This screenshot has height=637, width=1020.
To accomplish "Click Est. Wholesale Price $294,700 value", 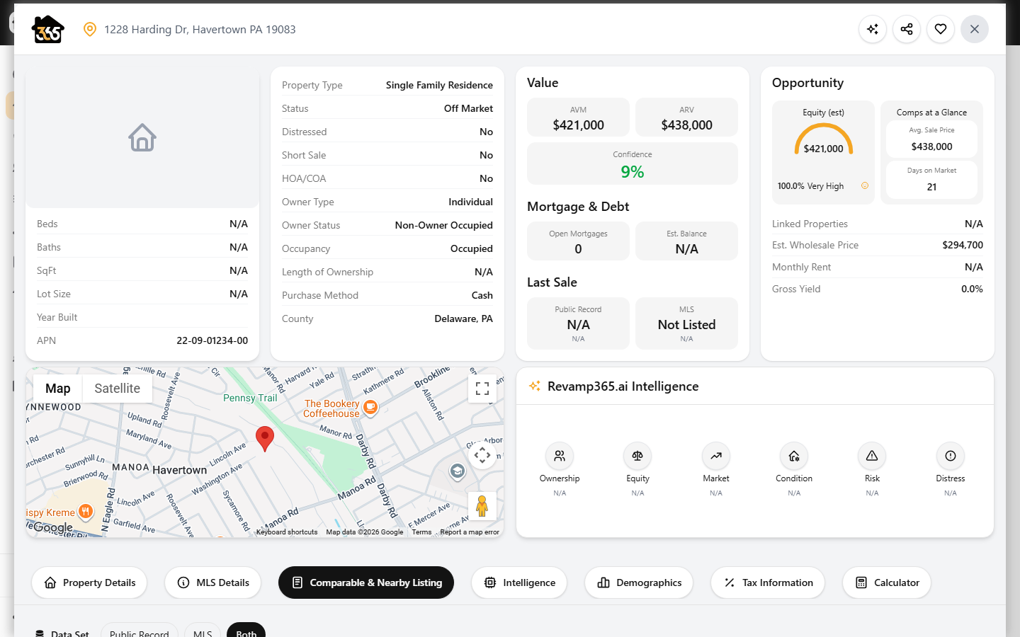I will coord(963,245).
